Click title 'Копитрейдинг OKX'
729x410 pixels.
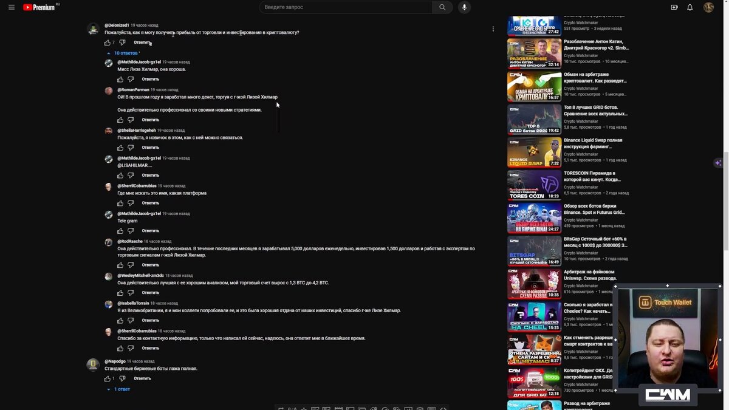point(589,374)
